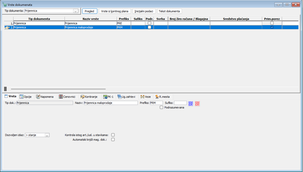
Task: Click the Prim.porez column header
Action: (272, 19)
